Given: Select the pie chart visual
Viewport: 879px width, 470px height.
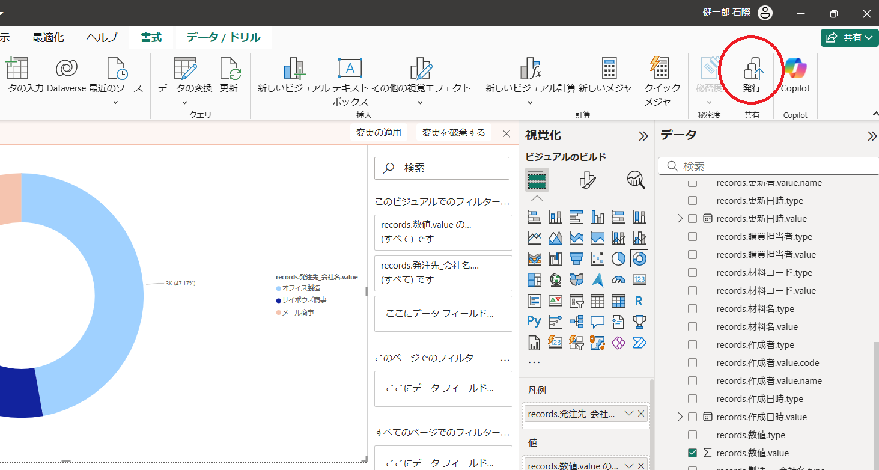Looking at the screenshot, I should click(618, 258).
